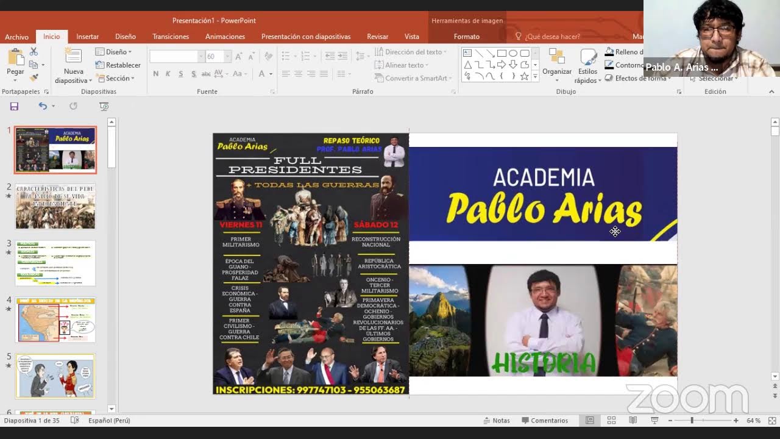Toggle strikethrough abc formatting
The height and width of the screenshot is (439, 780).
click(206, 74)
